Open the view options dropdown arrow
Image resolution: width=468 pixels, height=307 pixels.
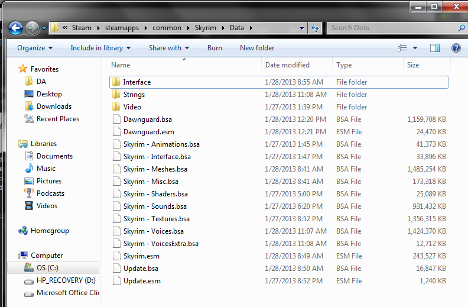pos(415,48)
